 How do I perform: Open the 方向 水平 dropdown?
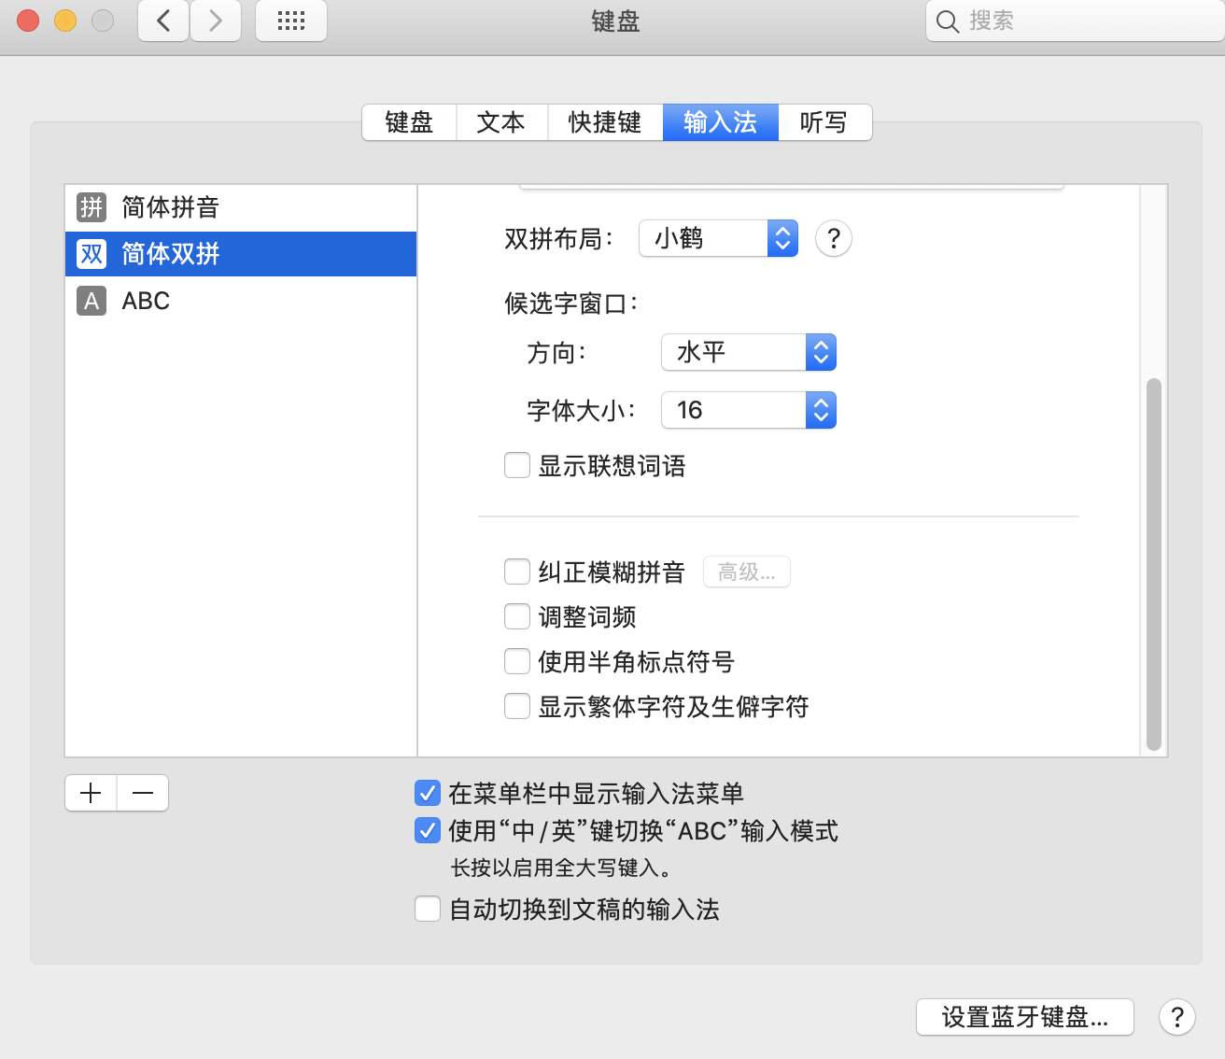click(x=748, y=352)
